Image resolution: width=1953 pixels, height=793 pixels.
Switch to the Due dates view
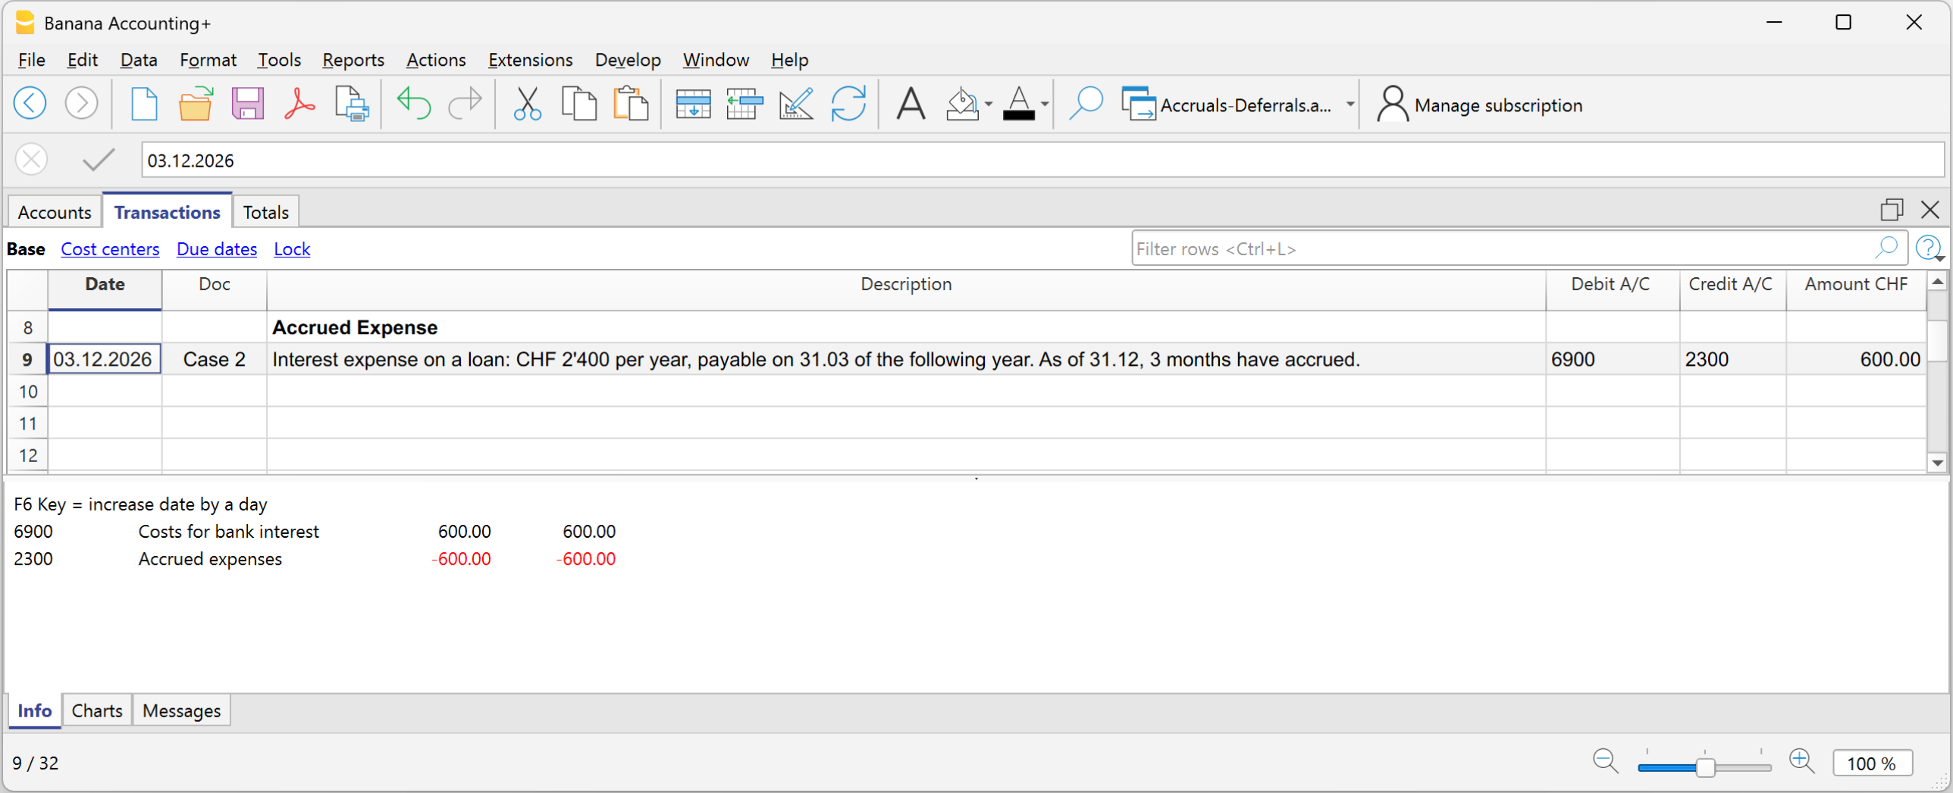coord(217,248)
